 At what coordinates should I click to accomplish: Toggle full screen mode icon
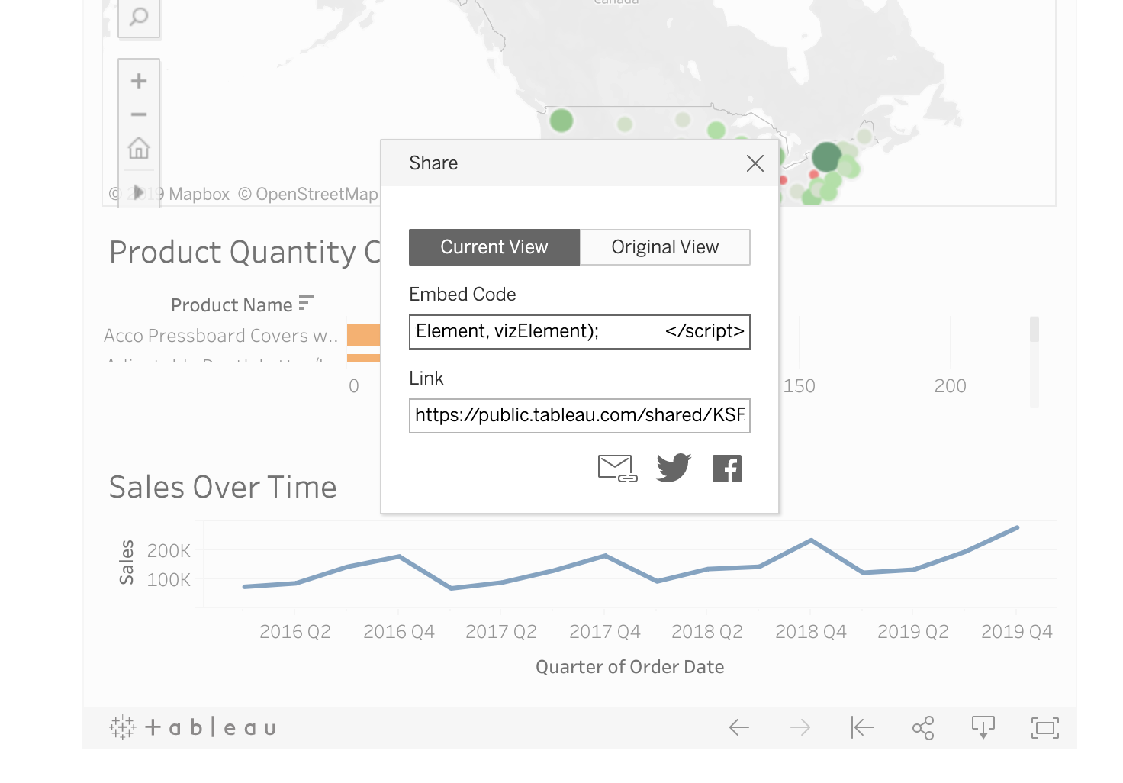pyautogui.click(x=1045, y=728)
